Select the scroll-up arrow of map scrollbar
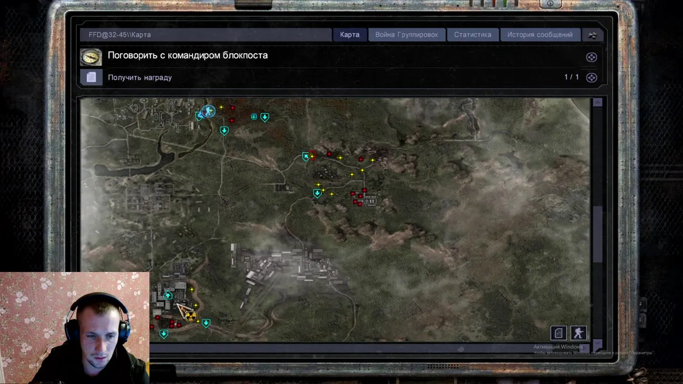683x384 pixels. pos(597,102)
